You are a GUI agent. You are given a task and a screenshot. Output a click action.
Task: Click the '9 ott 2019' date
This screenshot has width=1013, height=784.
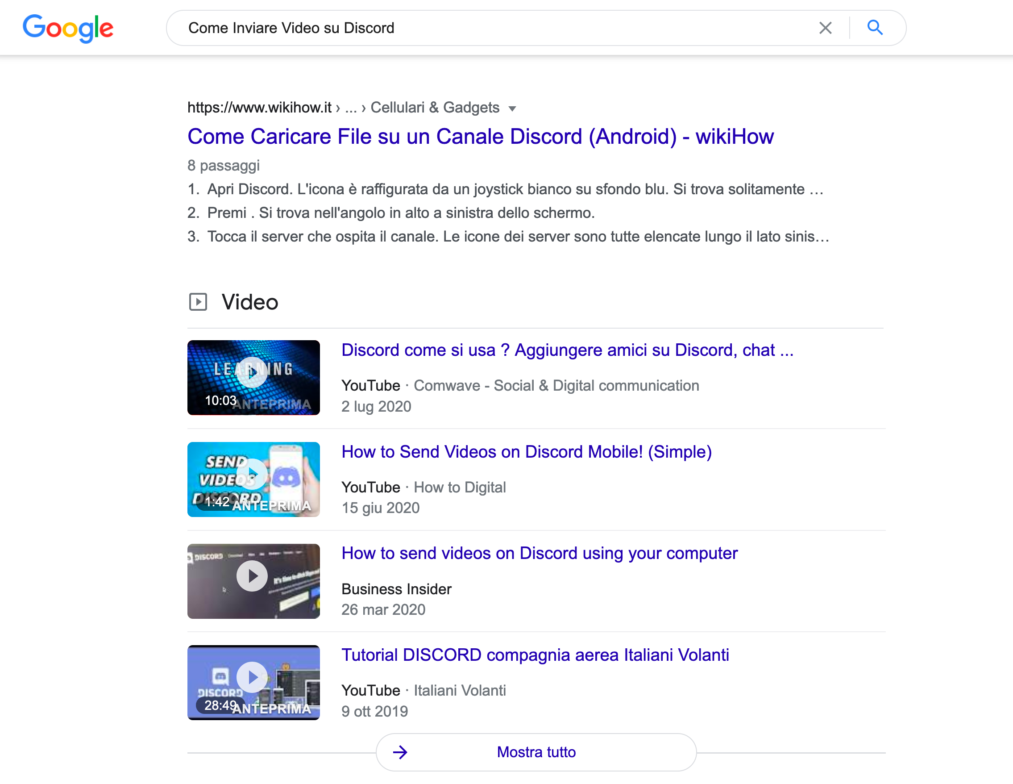(375, 712)
